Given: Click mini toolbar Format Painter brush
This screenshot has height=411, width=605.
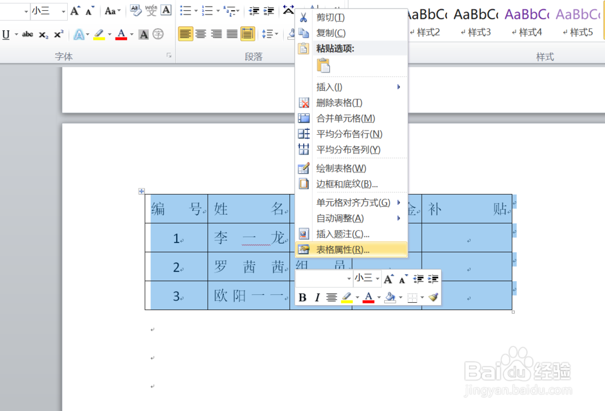Looking at the screenshot, I should pos(433,297).
